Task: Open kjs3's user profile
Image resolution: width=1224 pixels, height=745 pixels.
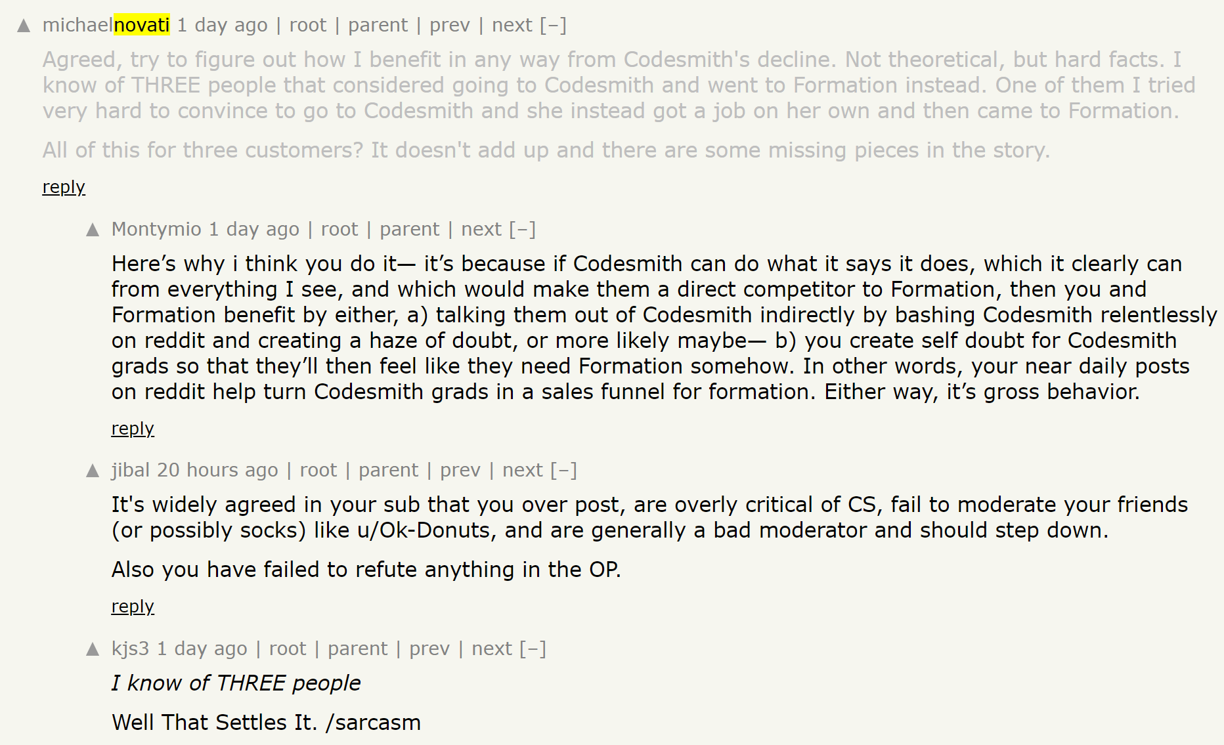Action: (x=131, y=649)
